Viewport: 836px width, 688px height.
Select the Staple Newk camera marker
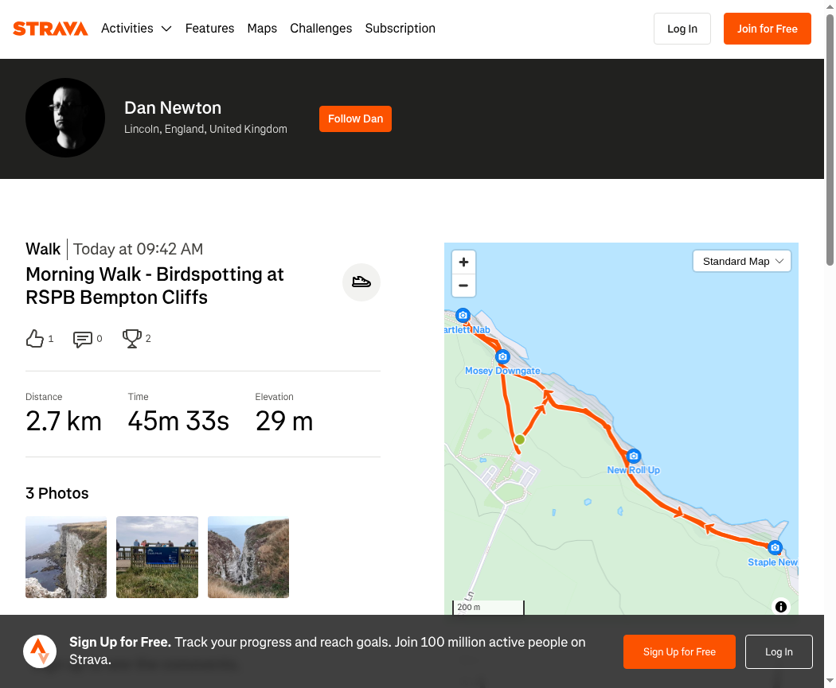pos(775,547)
